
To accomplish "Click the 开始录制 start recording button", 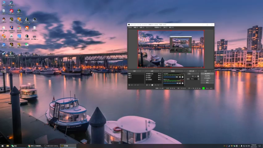I will (x=207, y=76).
